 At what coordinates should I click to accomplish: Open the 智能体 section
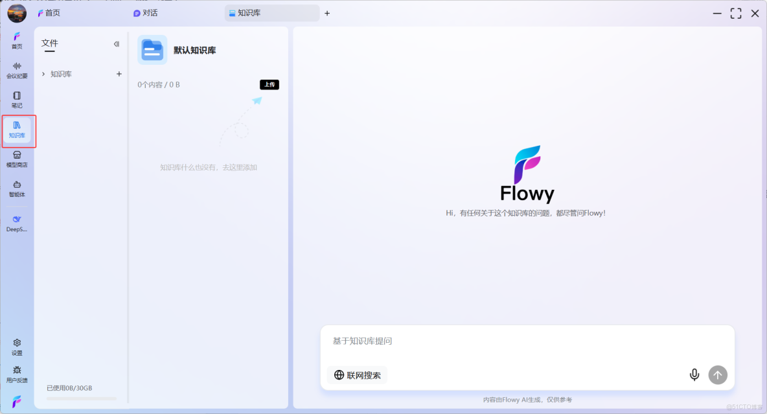coord(17,189)
